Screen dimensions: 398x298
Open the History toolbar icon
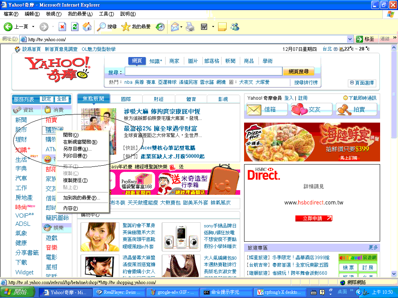160,27
